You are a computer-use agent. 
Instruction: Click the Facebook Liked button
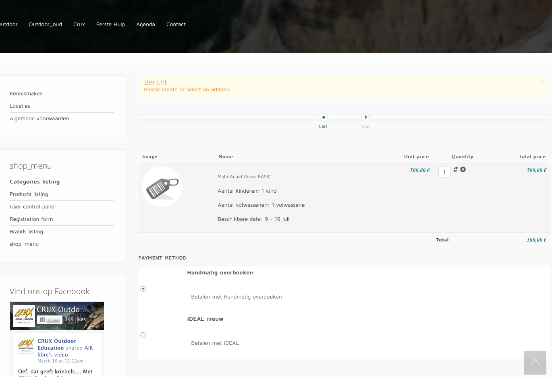(x=50, y=320)
